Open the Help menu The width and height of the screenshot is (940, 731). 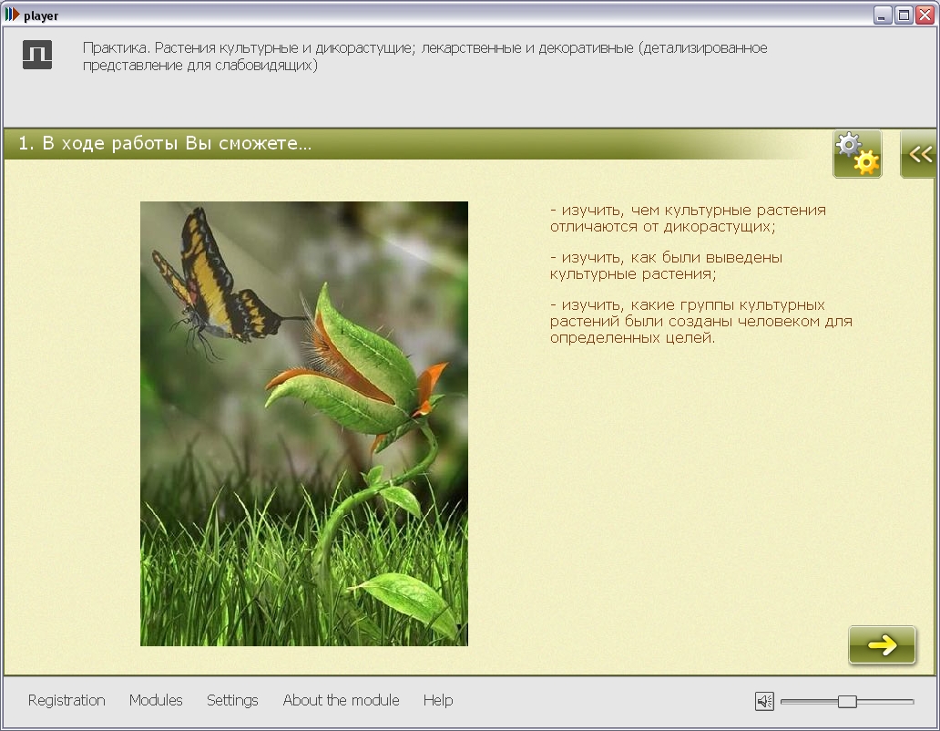[x=438, y=700]
